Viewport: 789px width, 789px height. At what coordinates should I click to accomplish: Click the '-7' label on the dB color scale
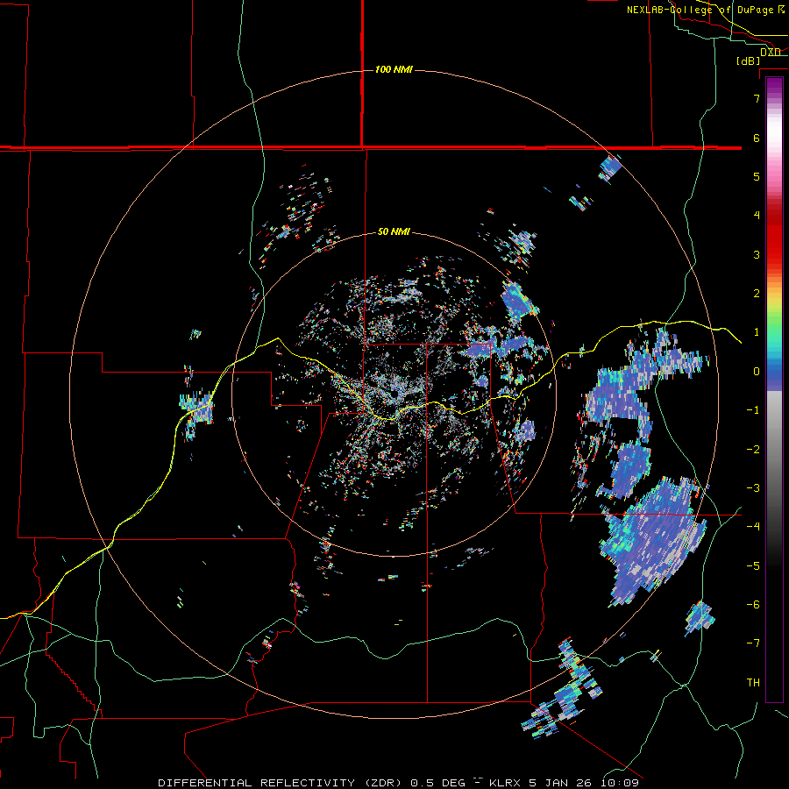click(x=753, y=643)
